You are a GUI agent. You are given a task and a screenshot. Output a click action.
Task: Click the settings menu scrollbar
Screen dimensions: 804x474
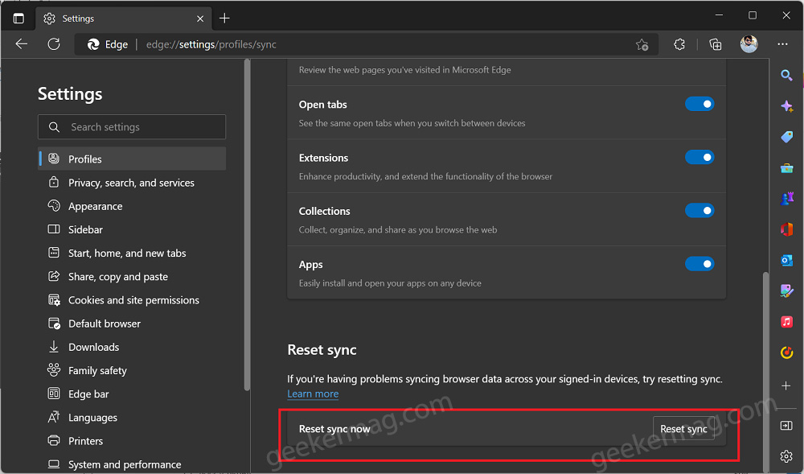pyautogui.click(x=247, y=225)
